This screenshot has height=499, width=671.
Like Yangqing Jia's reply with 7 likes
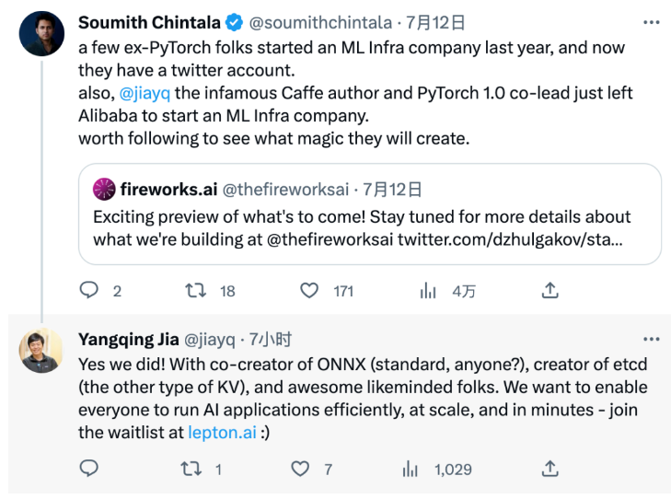(300, 469)
